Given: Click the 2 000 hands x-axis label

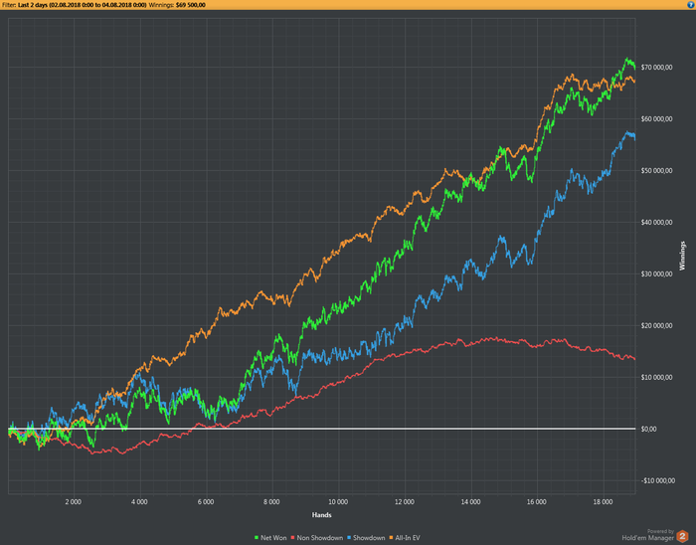Looking at the screenshot, I should 74,502.
